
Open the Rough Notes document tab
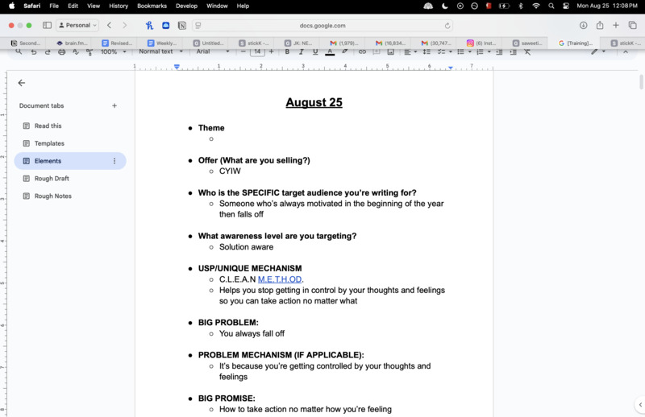(52, 196)
